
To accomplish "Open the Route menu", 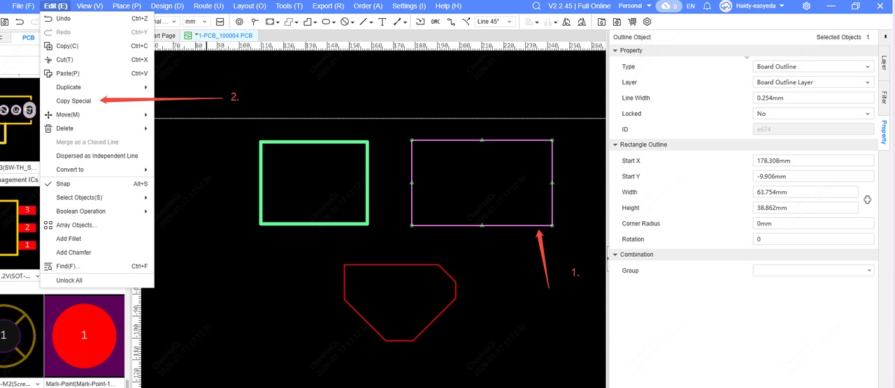I will pos(208,6).
